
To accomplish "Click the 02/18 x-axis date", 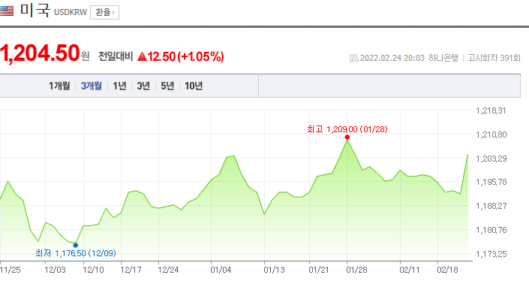I will pyautogui.click(x=448, y=270).
